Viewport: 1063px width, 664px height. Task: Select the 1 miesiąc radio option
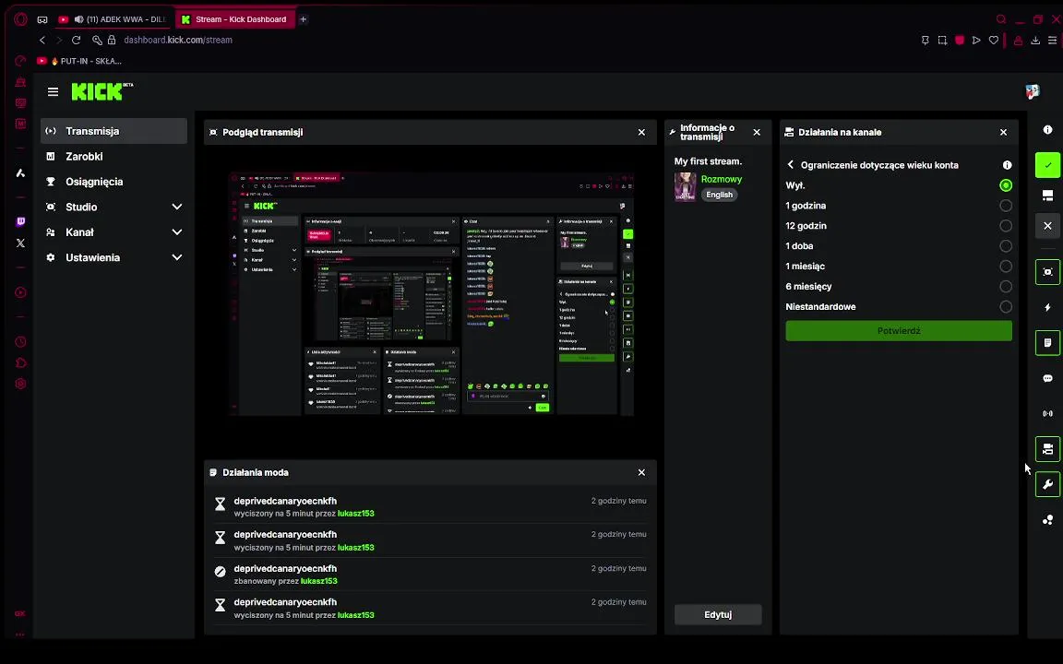[1006, 267]
